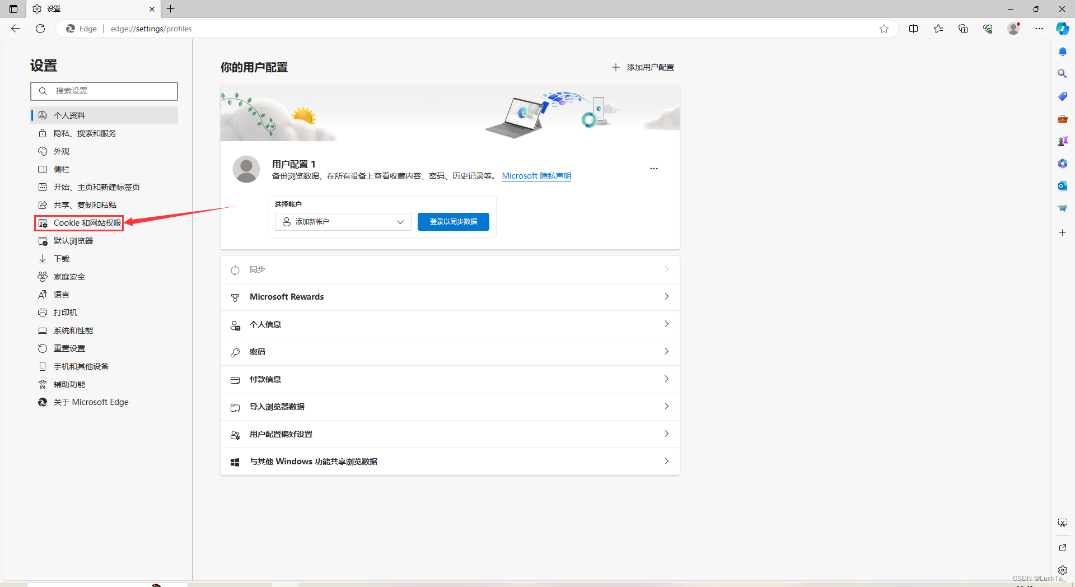The image size is (1075, 587).
Task: Click the browser profile avatar icon
Action: pyautogui.click(x=1013, y=29)
